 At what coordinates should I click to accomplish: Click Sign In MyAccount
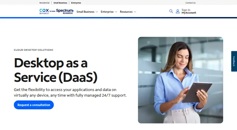[x=189, y=11]
